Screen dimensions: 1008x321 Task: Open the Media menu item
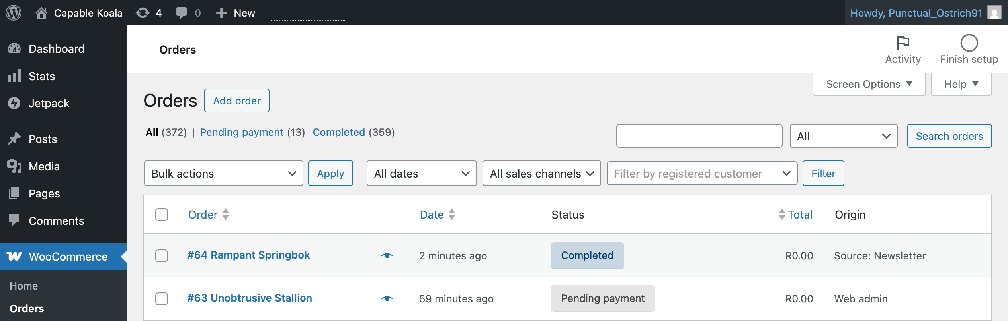[x=44, y=166]
